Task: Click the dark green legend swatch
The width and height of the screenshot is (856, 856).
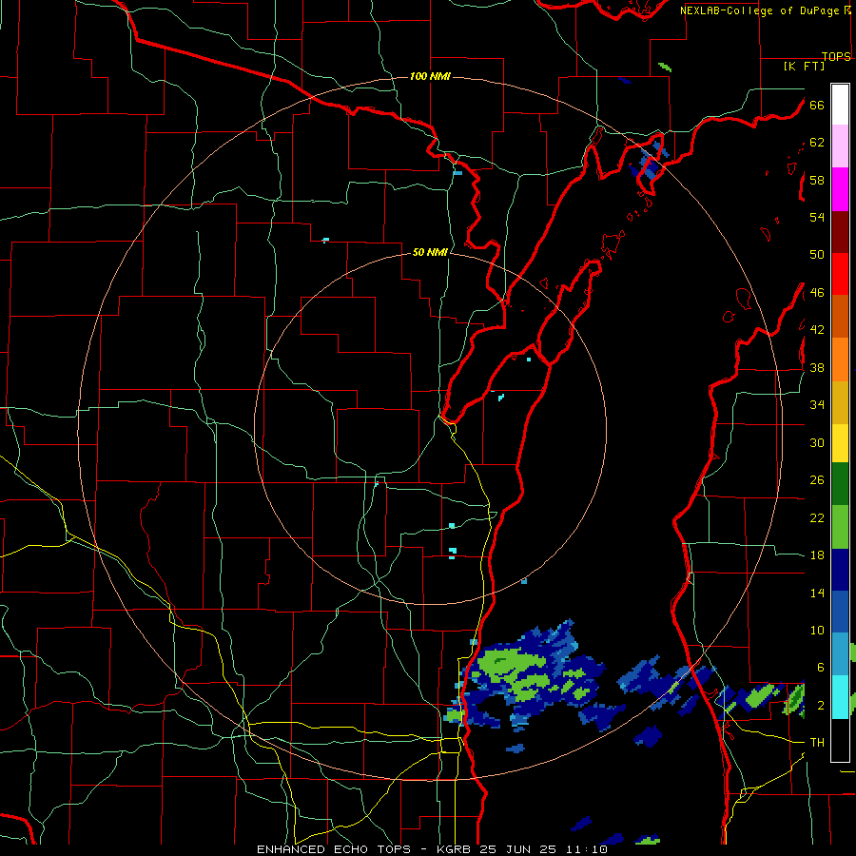Action: [840, 484]
